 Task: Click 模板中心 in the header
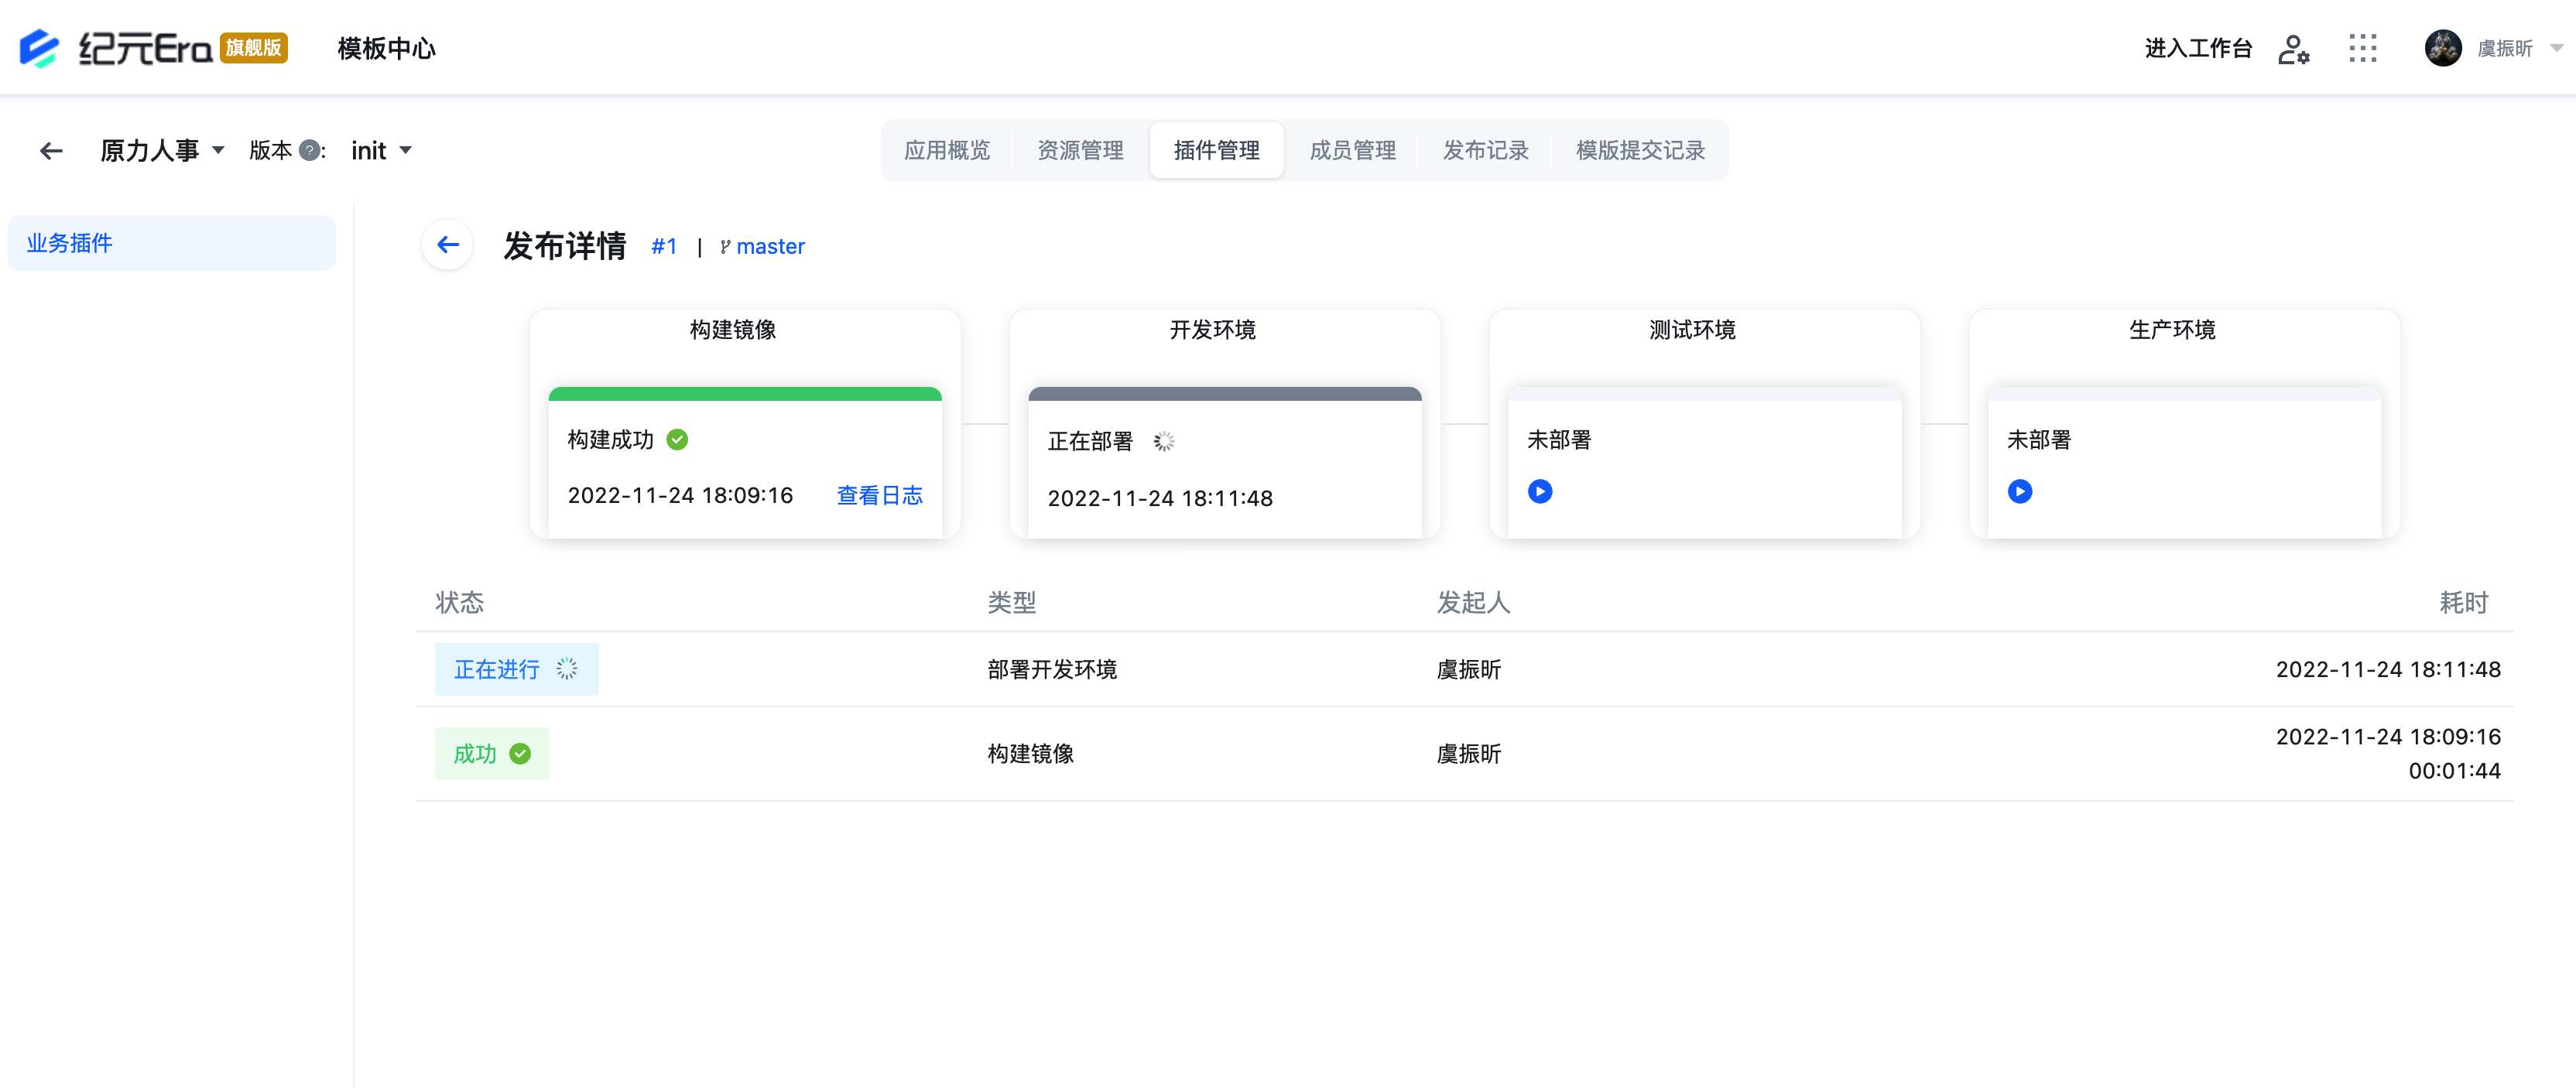(x=387, y=48)
